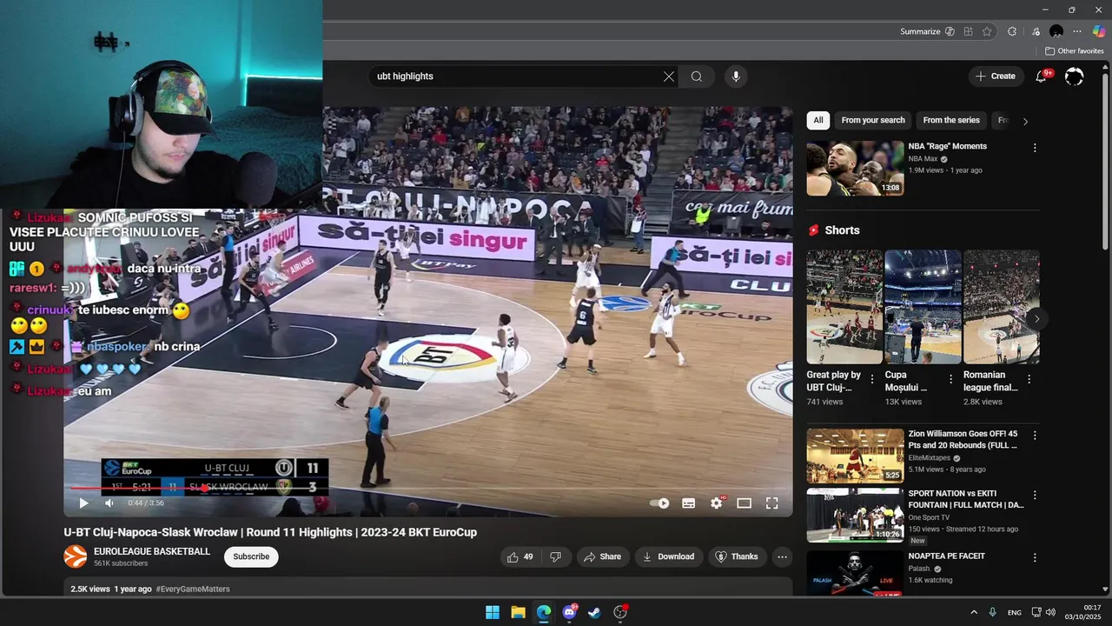
Task: Open YouTube account avatar menu
Action: coord(1075,77)
